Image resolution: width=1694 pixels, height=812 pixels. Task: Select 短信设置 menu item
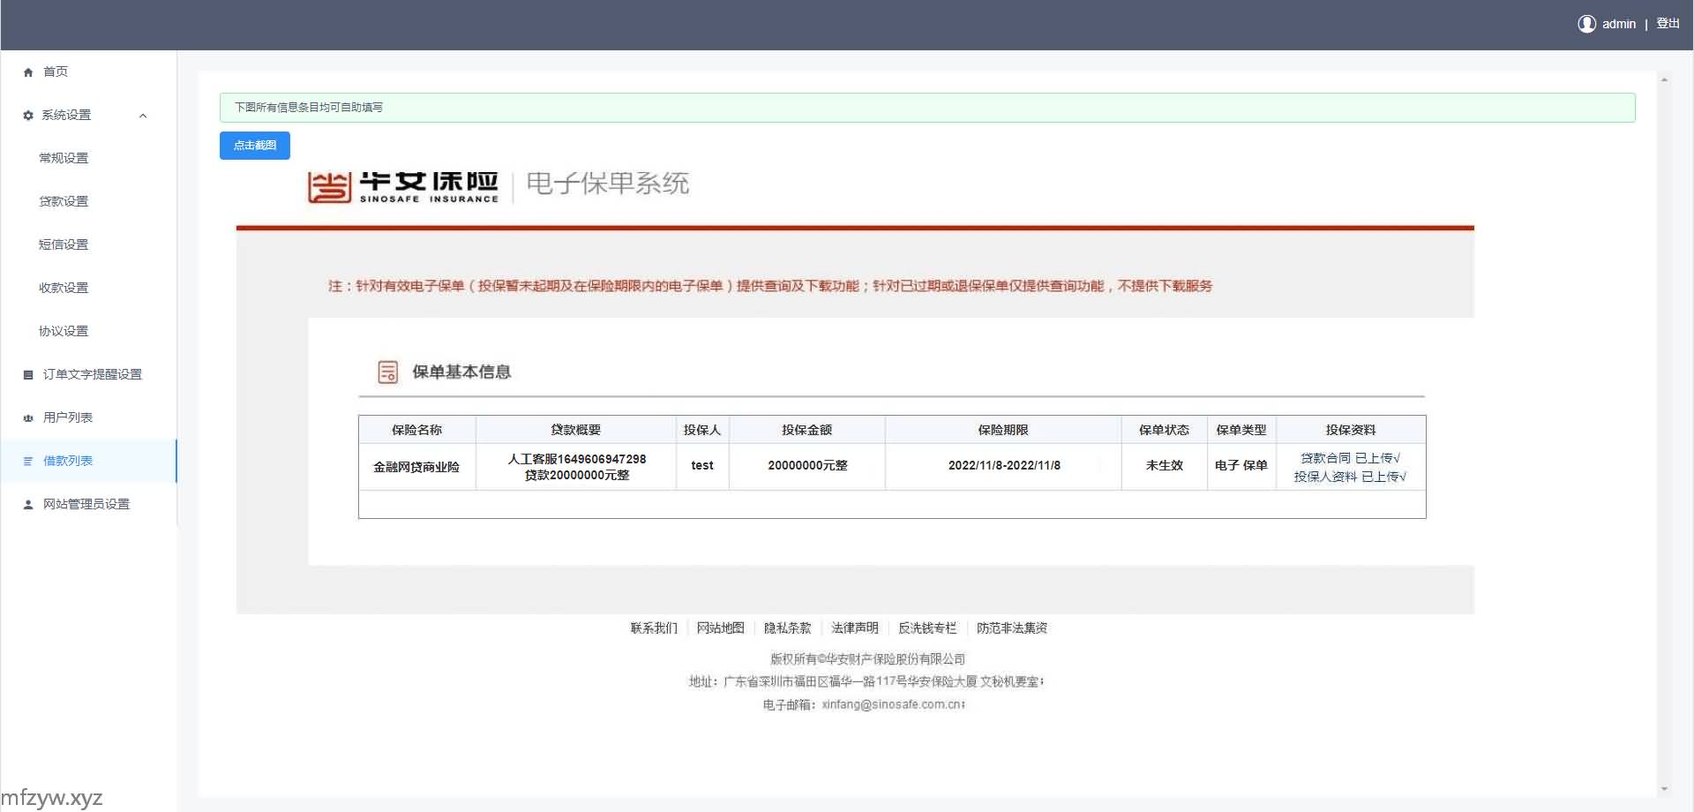[x=64, y=244]
